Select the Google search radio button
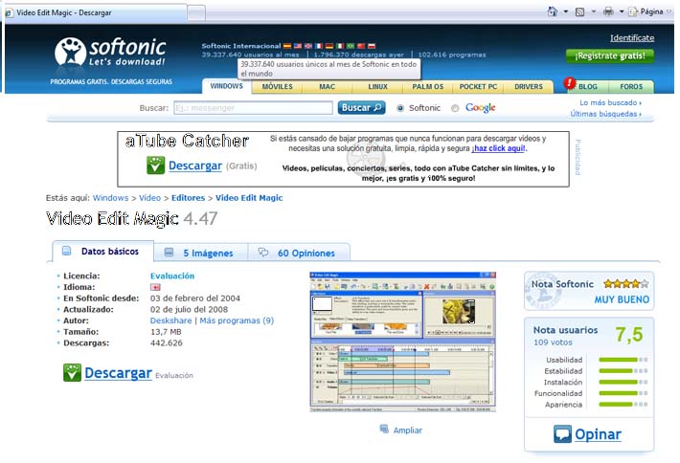 pos(455,108)
